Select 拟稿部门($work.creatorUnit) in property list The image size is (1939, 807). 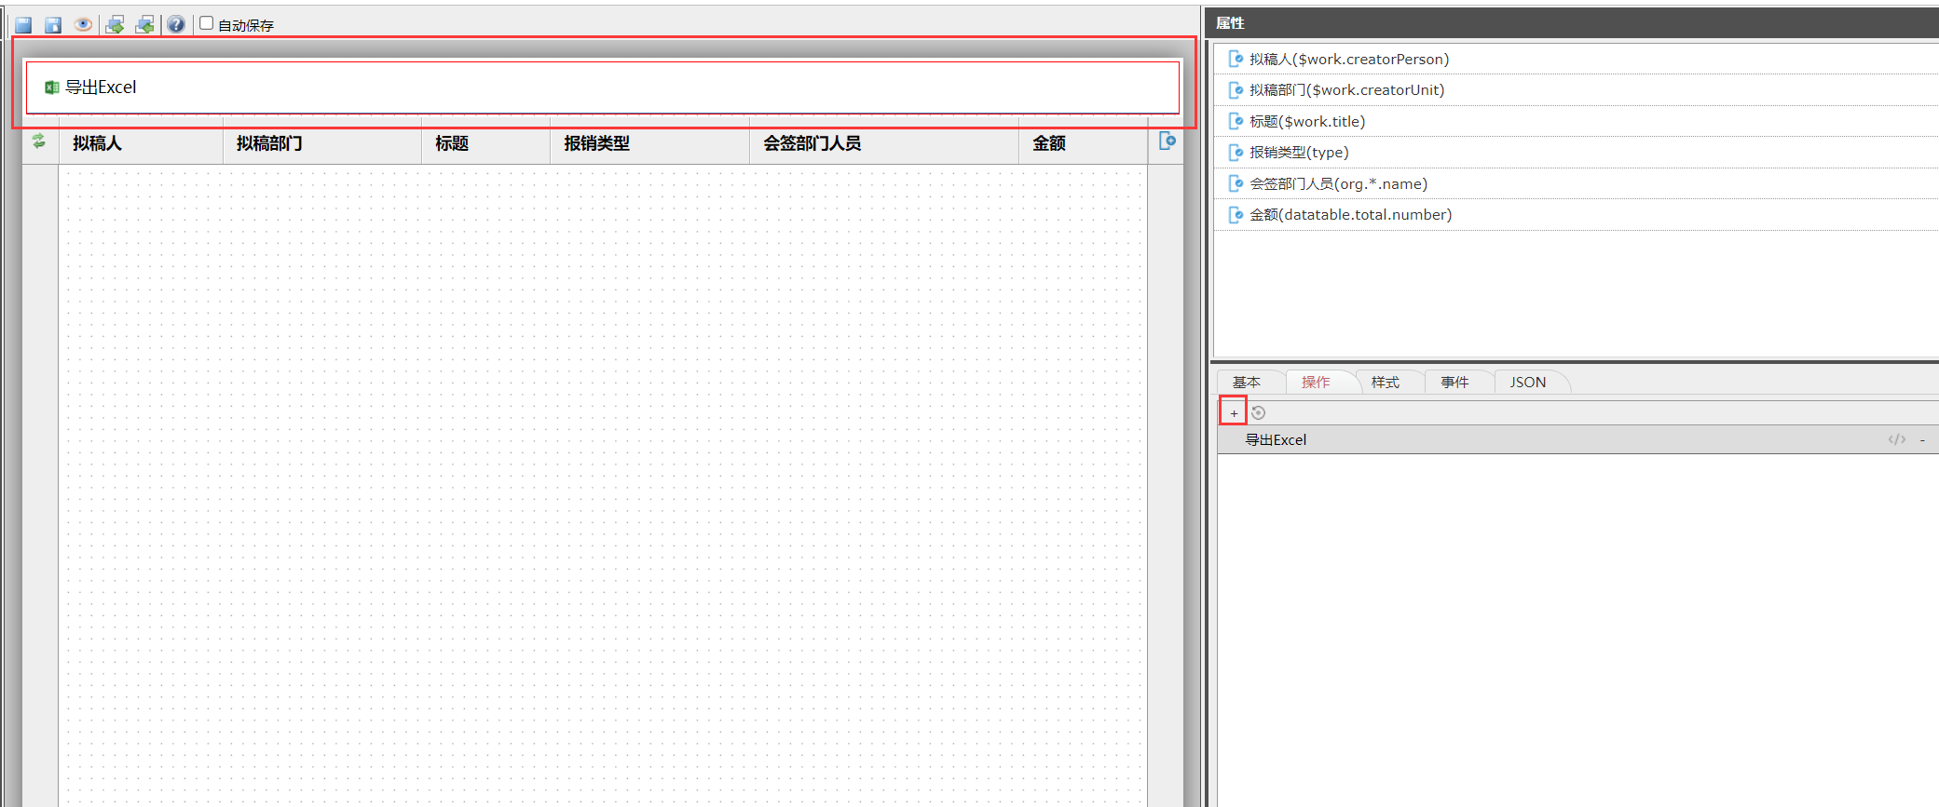(1577, 90)
